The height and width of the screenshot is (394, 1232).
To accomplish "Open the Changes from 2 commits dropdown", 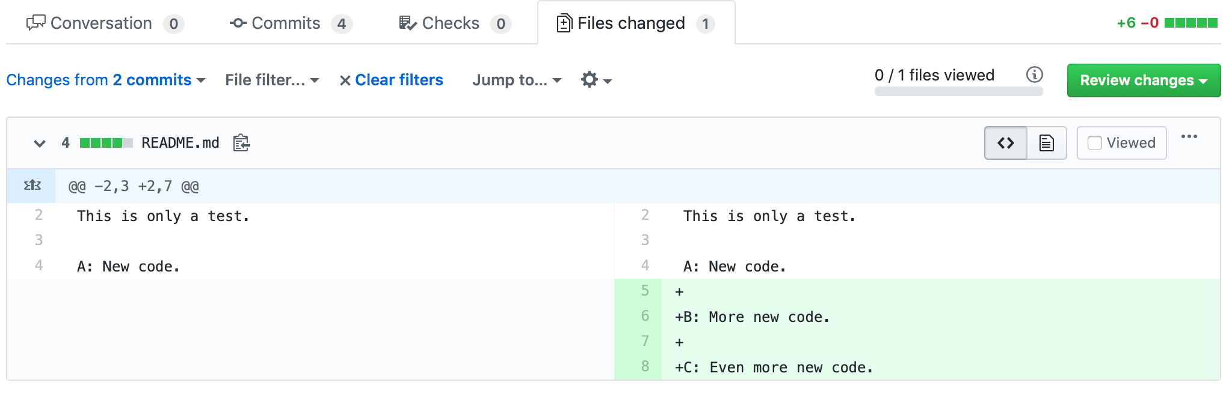I will pyautogui.click(x=106, y=80).
